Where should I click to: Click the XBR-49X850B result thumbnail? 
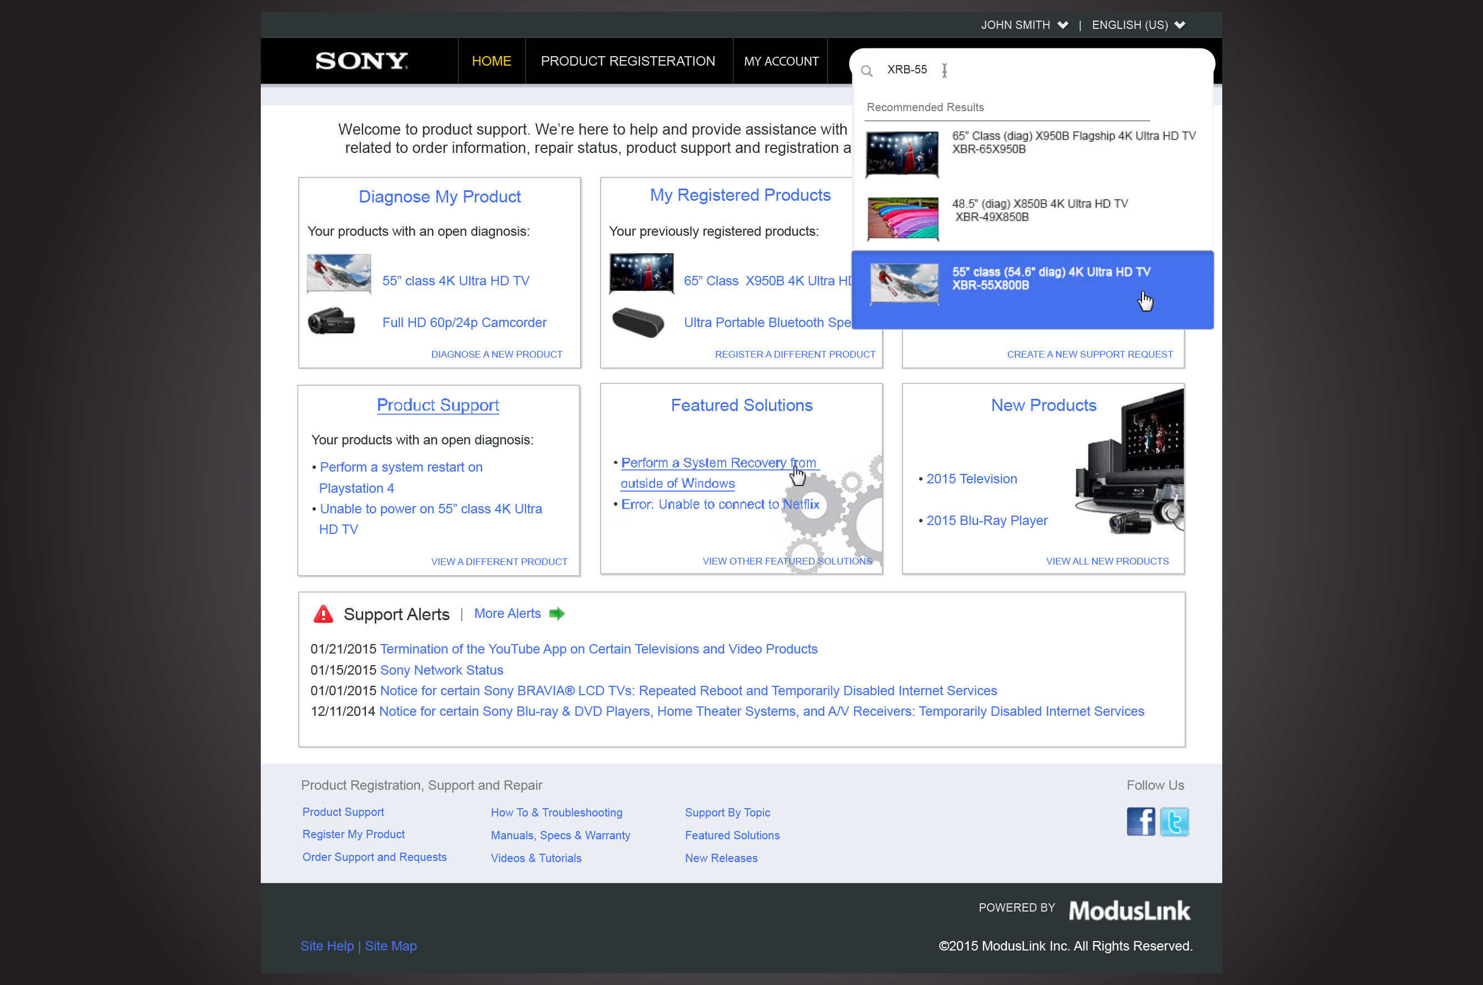tap(903, 219)
